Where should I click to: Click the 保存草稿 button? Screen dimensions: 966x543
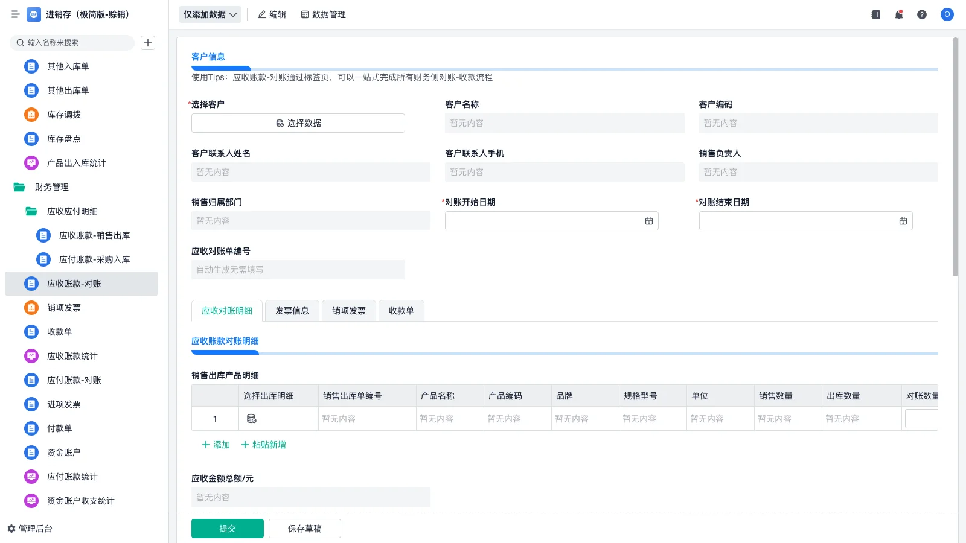point(305,529)
